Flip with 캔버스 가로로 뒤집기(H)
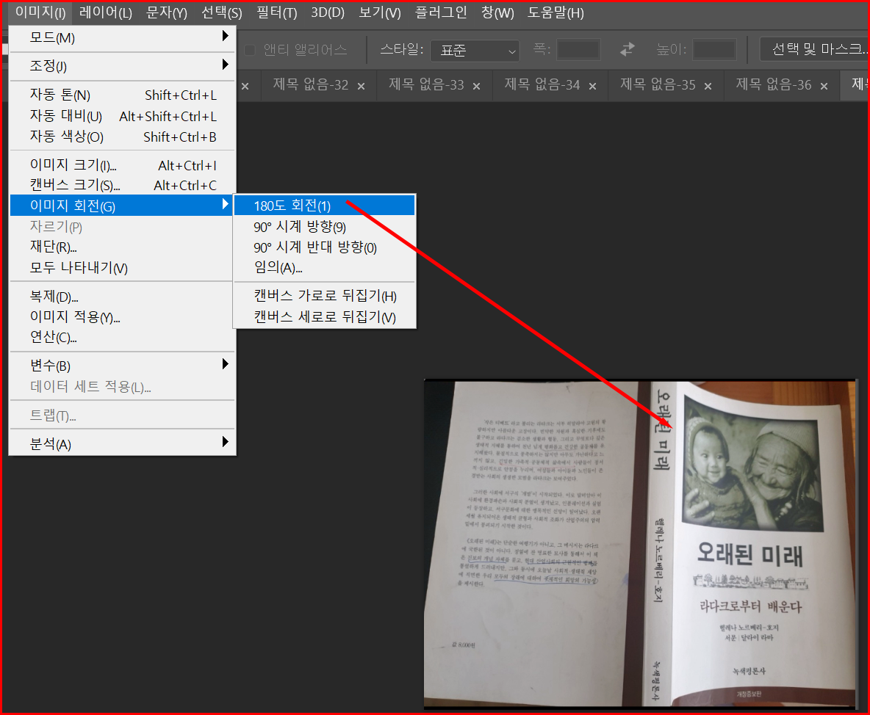The height and width of the screenshot is (715, 870). click(325, 295)
